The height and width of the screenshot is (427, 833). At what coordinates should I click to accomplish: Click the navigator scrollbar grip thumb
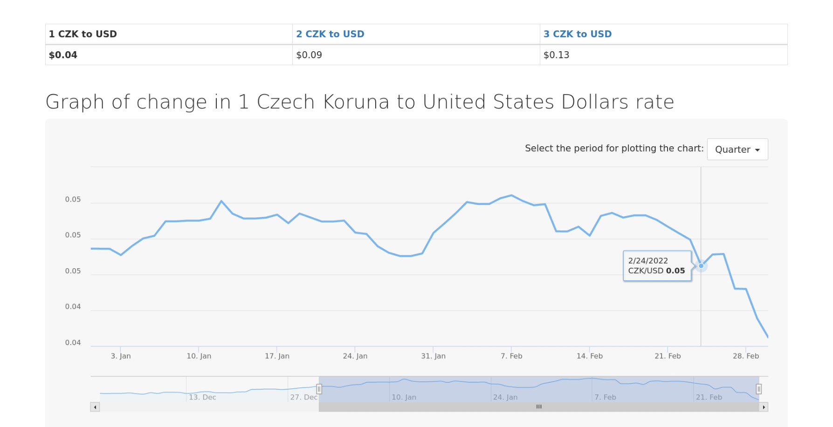click(539, 407)
